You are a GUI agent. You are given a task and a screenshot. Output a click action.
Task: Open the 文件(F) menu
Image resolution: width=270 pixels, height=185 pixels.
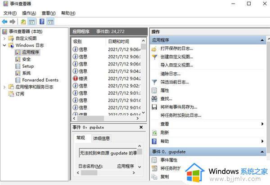coord(10,13)
